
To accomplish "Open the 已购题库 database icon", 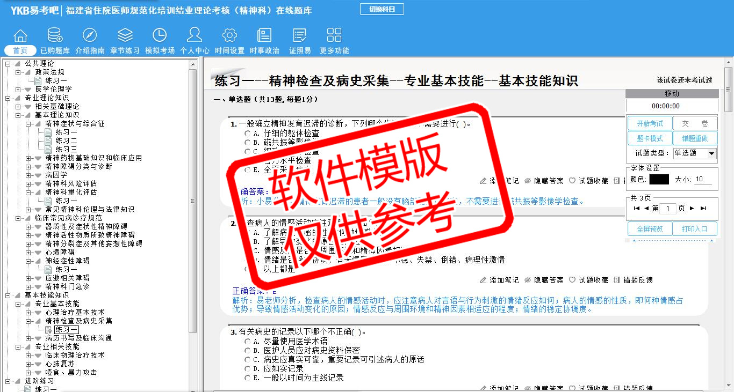I will pyautogui.click(x=55, y=36).
